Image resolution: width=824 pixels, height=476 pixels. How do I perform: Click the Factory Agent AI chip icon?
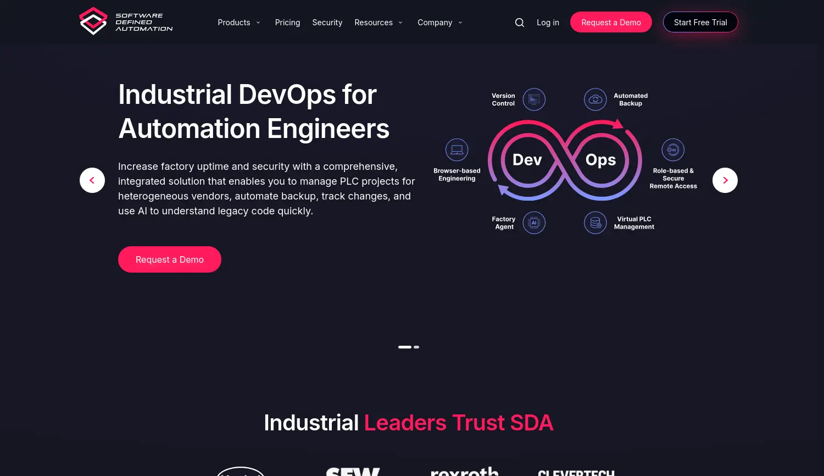pyautogui.click(x=533, y=223)
